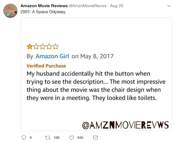This screenshot has height=143, width=175.
Task: Open the Aug 20 timestamp link
Action: tap(117, 6)
